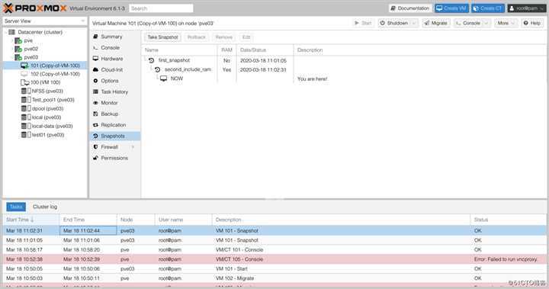Click the Shutdown button

(x=394, y=23)
